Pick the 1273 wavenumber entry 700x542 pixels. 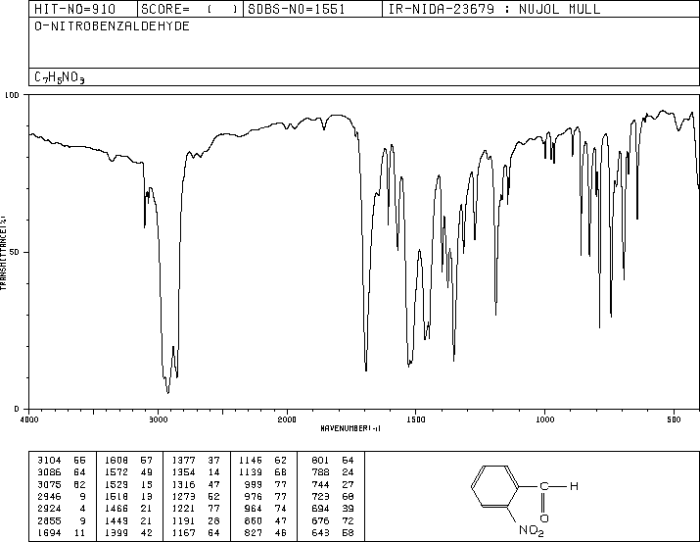click(x=183, y=496)
